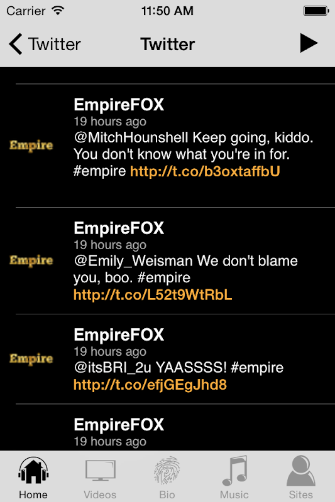335x502 pixels.
Task: Tap the Twitter title in navigation bar
Action: 167,44
